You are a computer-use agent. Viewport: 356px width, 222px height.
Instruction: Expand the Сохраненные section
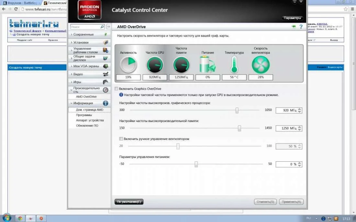click(x=89, y=35)
